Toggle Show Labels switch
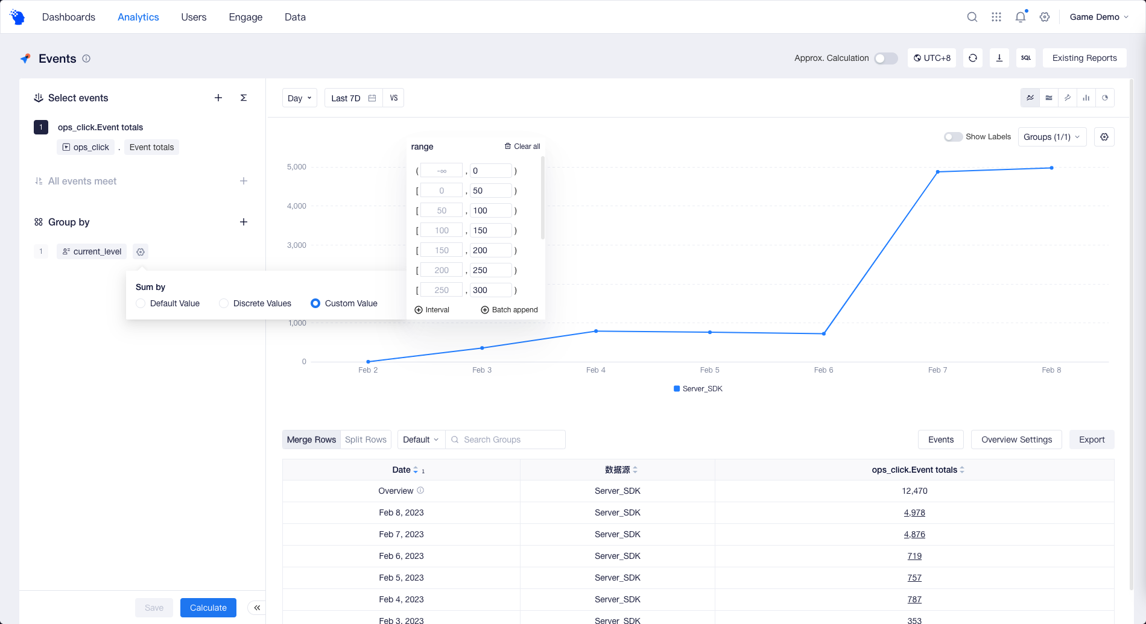Viewport: 1146px width, 624px height. click(953, 137)
